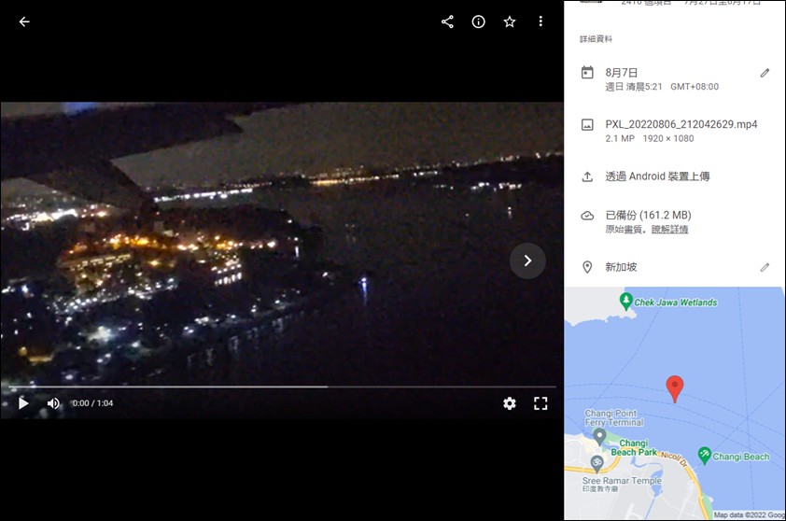This screenshot has height=521, width=786.
Task: Click the filename PXL_20220806_212042629.mp4
Action: [681, 124]
